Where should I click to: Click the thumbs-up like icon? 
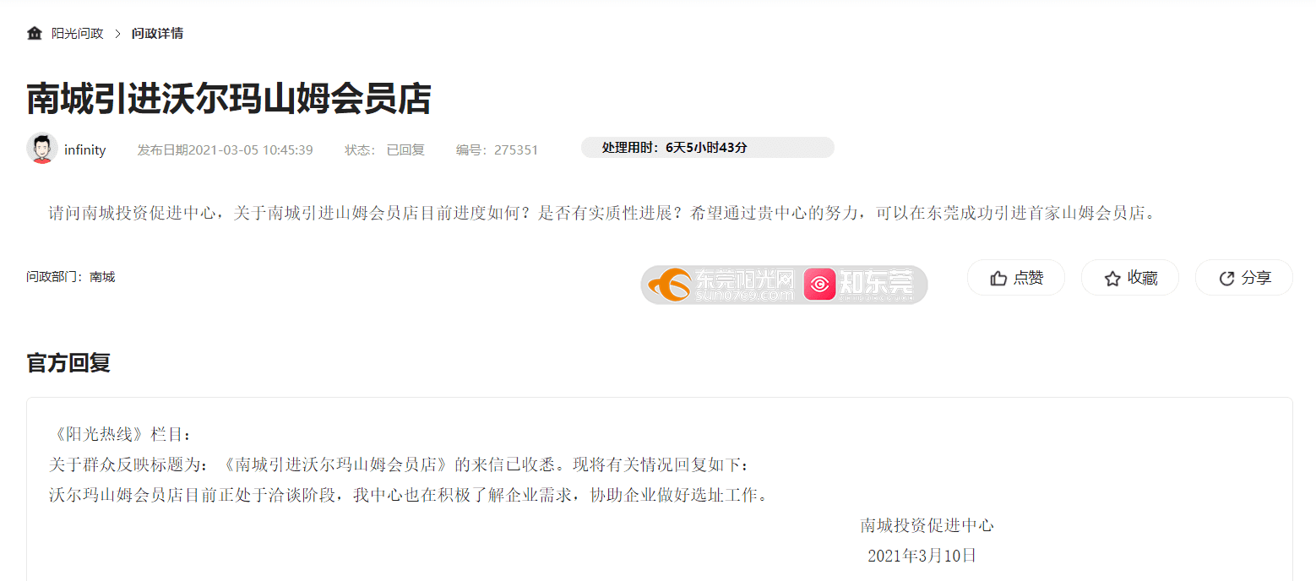998,278
